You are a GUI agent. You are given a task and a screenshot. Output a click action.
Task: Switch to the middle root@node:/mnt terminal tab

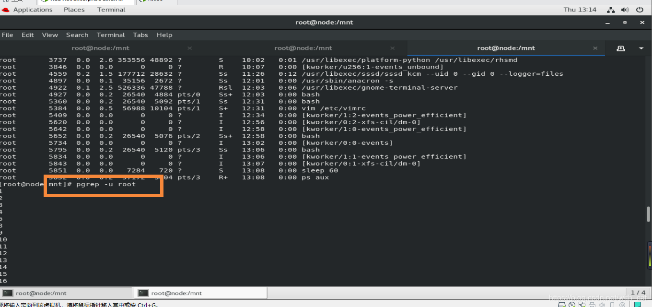pos(303,48)
